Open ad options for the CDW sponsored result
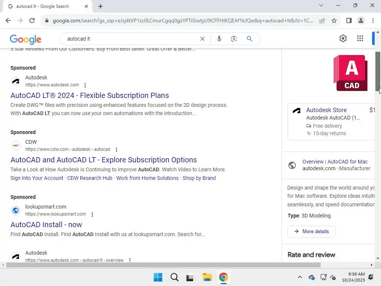This screenshot has height=286, width=381. pyautogui.click(x=116, y=150)
